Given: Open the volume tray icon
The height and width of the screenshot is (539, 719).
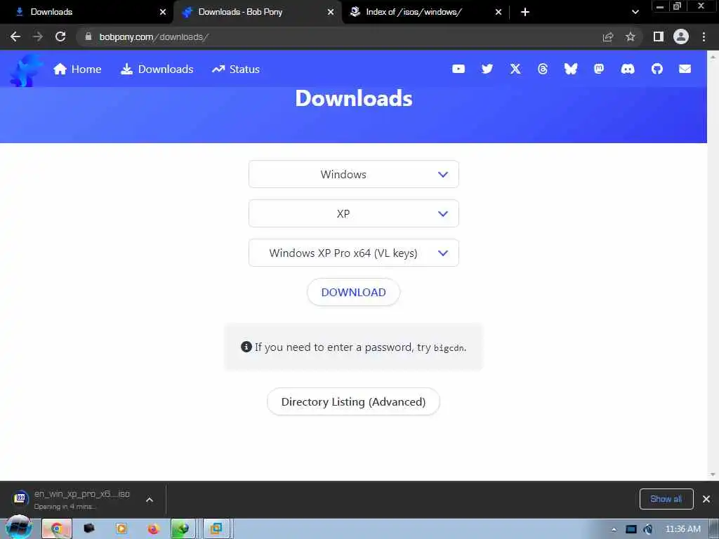Looking at the screenshot, I should click(x=648, y=529).
